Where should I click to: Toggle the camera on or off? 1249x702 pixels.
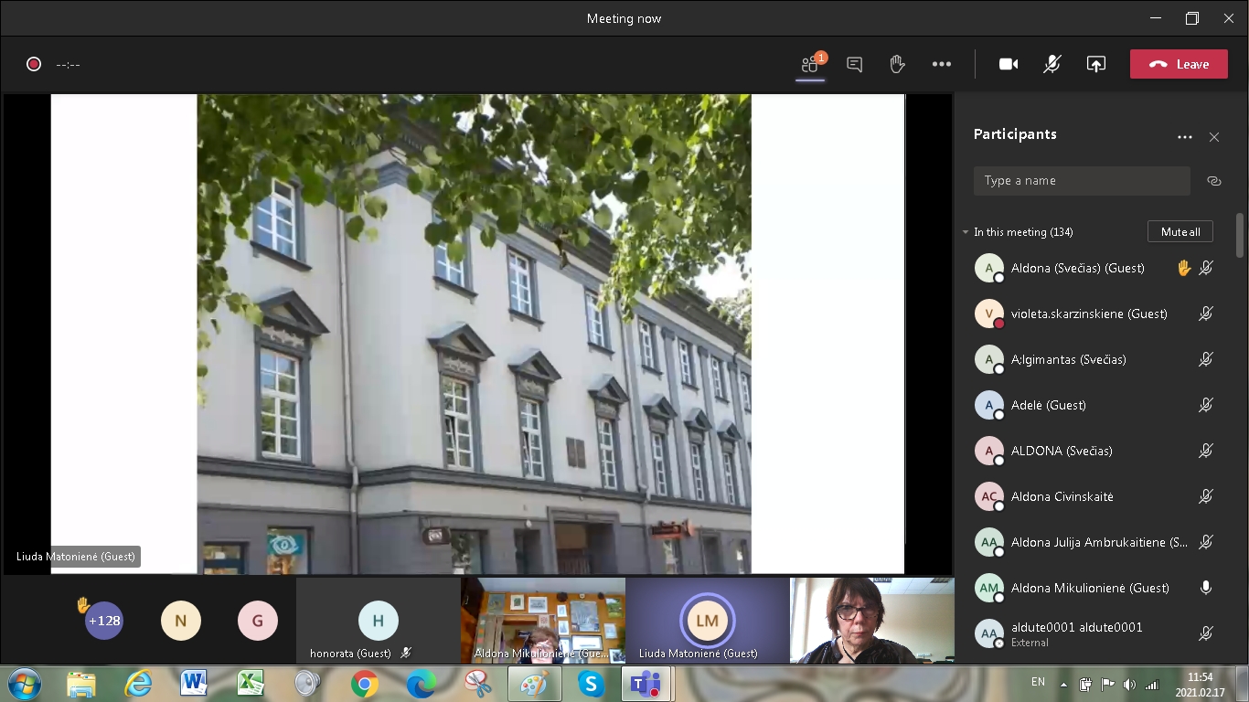(1009, 64)
